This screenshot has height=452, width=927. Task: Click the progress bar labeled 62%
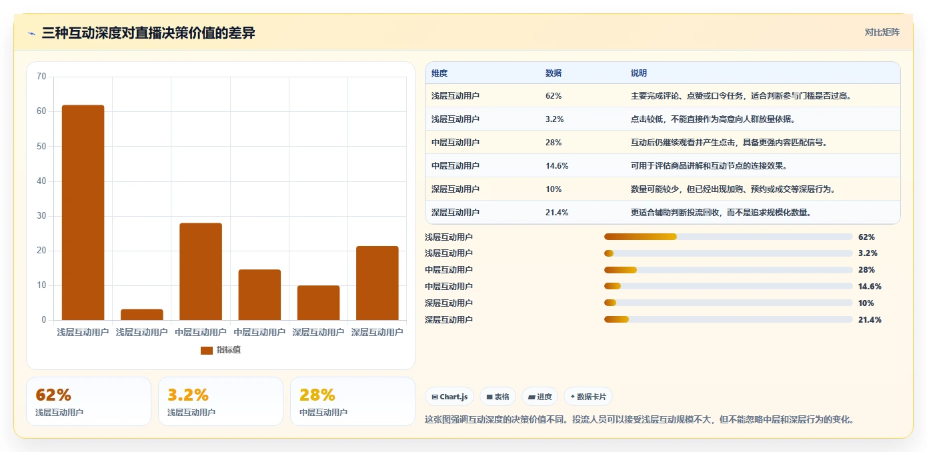pos(728,237)
